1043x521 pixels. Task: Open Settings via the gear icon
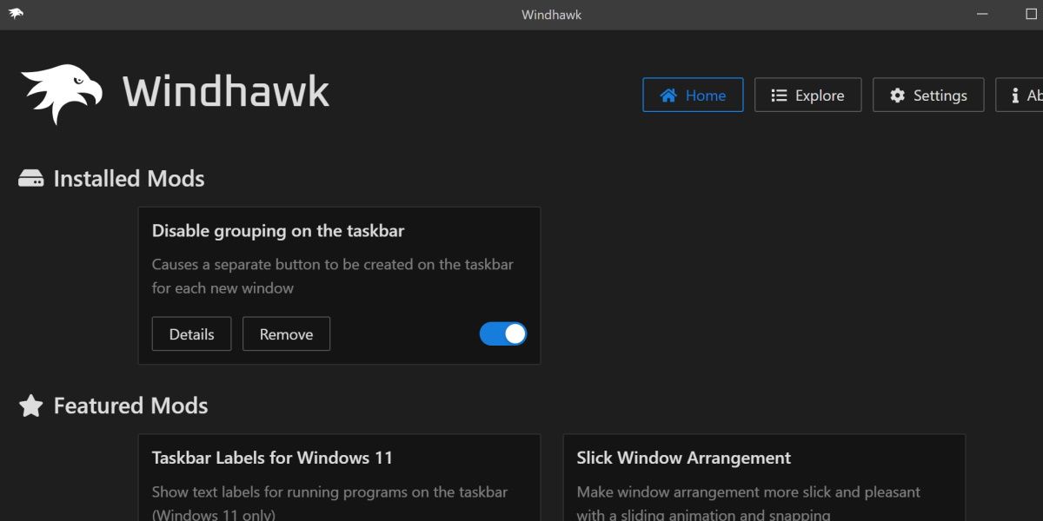[897, 96]
